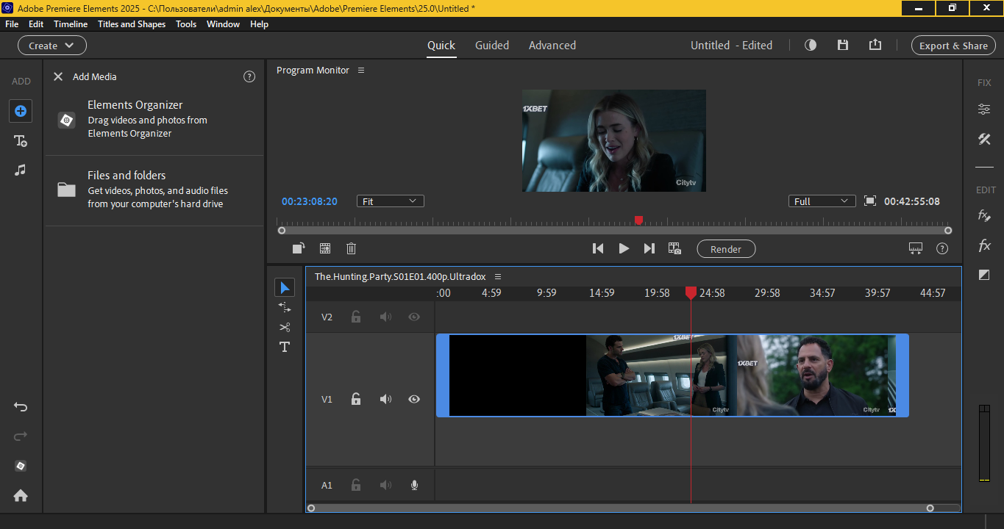Click the Save project icon
1004x529 pixels.
click(843, 45)
